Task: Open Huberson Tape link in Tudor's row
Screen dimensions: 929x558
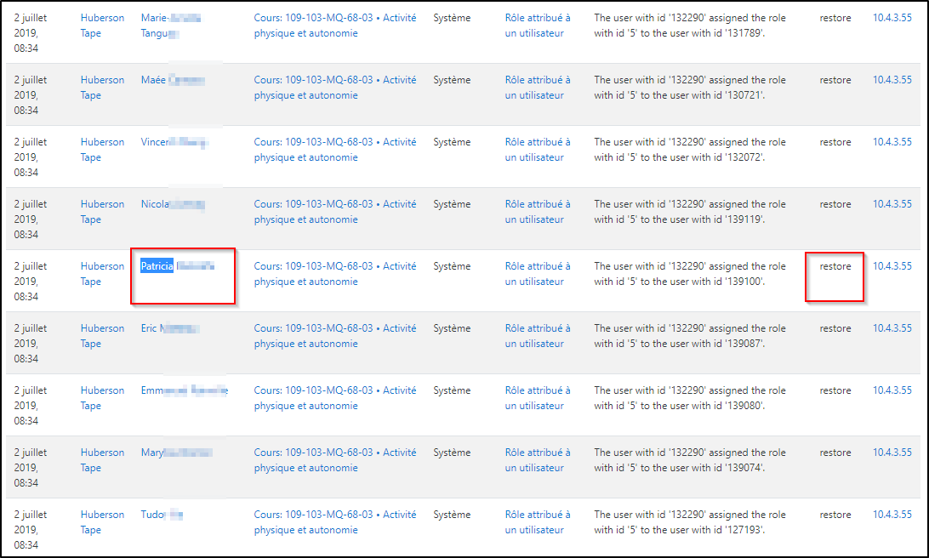Action: pyautogui.click(x=101, y=522)
